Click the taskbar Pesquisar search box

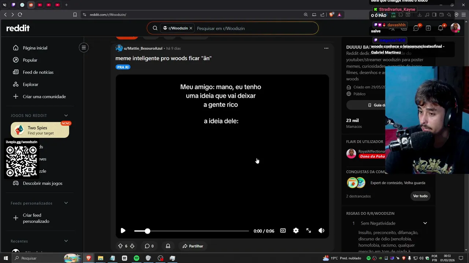(47, 258)
